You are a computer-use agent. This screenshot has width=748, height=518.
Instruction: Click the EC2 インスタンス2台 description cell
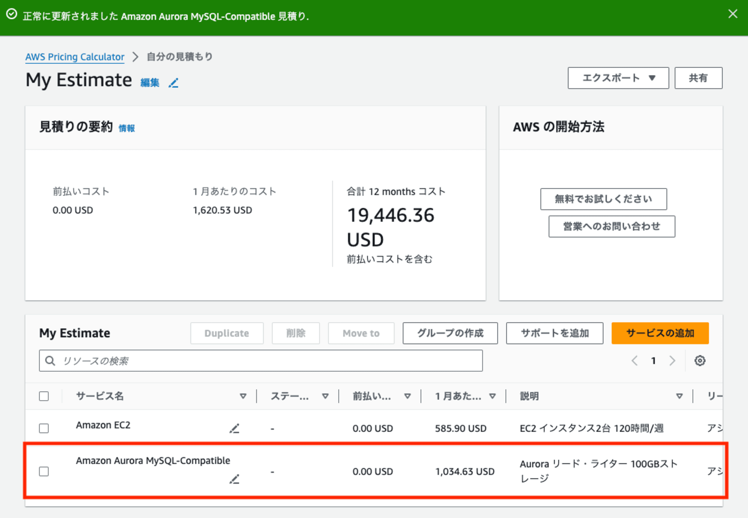click(x=592, y=428)
